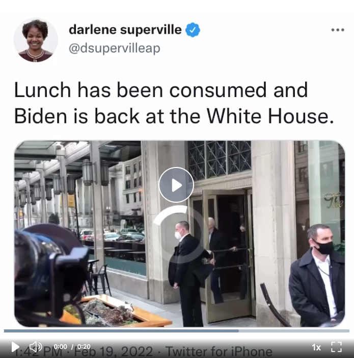Click the darlene superville display name
The height and width of the screenshot is (358, 354).
click(125, 30)
